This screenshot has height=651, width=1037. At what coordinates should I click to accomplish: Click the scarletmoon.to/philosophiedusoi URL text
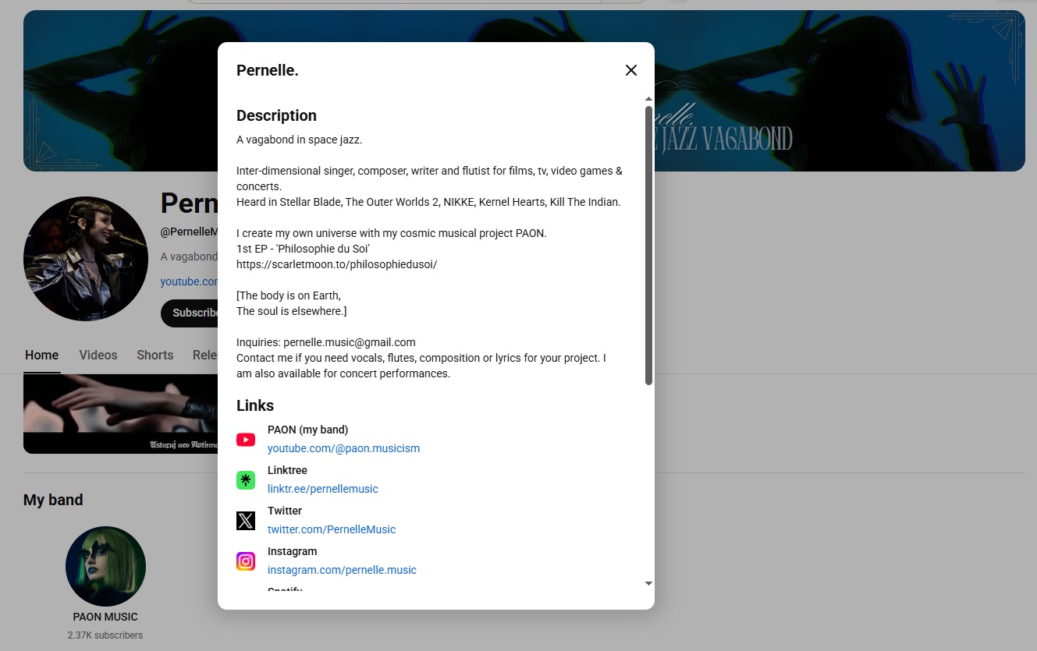click(337, 264)
